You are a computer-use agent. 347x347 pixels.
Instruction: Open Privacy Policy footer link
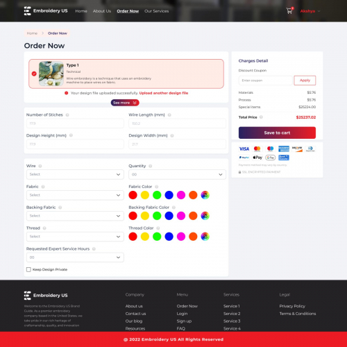pos(292,306)
